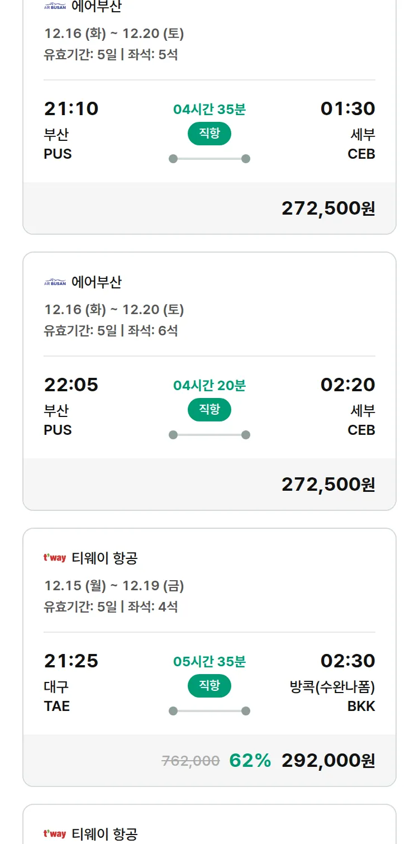Click the 직항 badge on the 22:05 flight

[x=209, y=410]
